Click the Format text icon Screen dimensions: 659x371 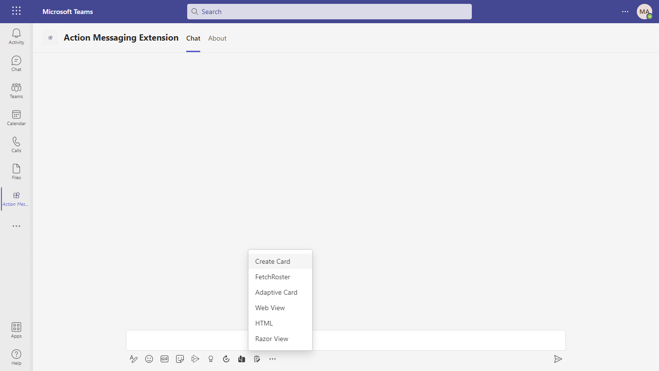[x=134, y=359]
